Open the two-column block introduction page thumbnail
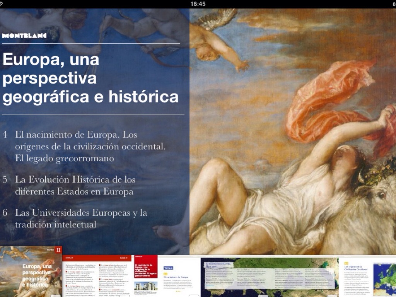396x297 pixels. tap(97, 276)
